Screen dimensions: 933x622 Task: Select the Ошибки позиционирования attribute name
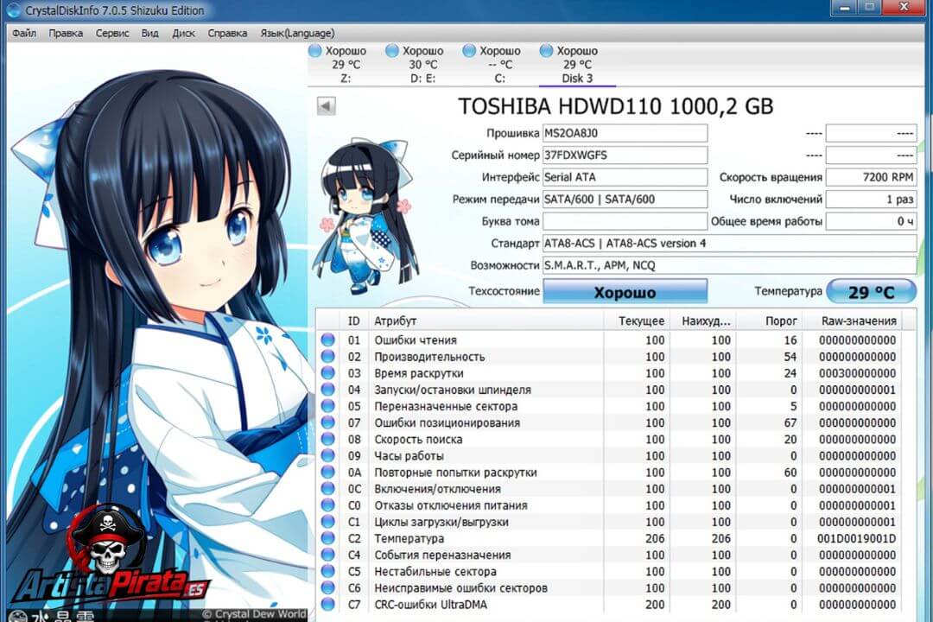(447, 423)
